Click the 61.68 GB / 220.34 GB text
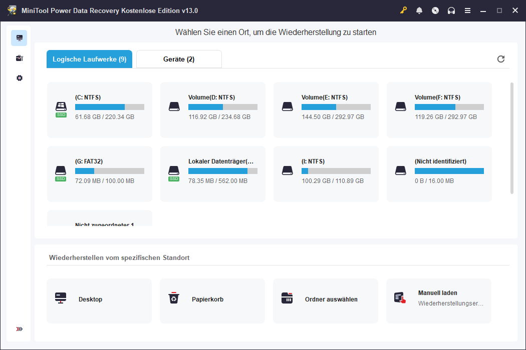Screen dimensions: 526x350 click(x=105, y=117)
